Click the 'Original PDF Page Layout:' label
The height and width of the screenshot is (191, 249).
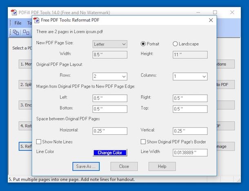(x=59, y=64)
